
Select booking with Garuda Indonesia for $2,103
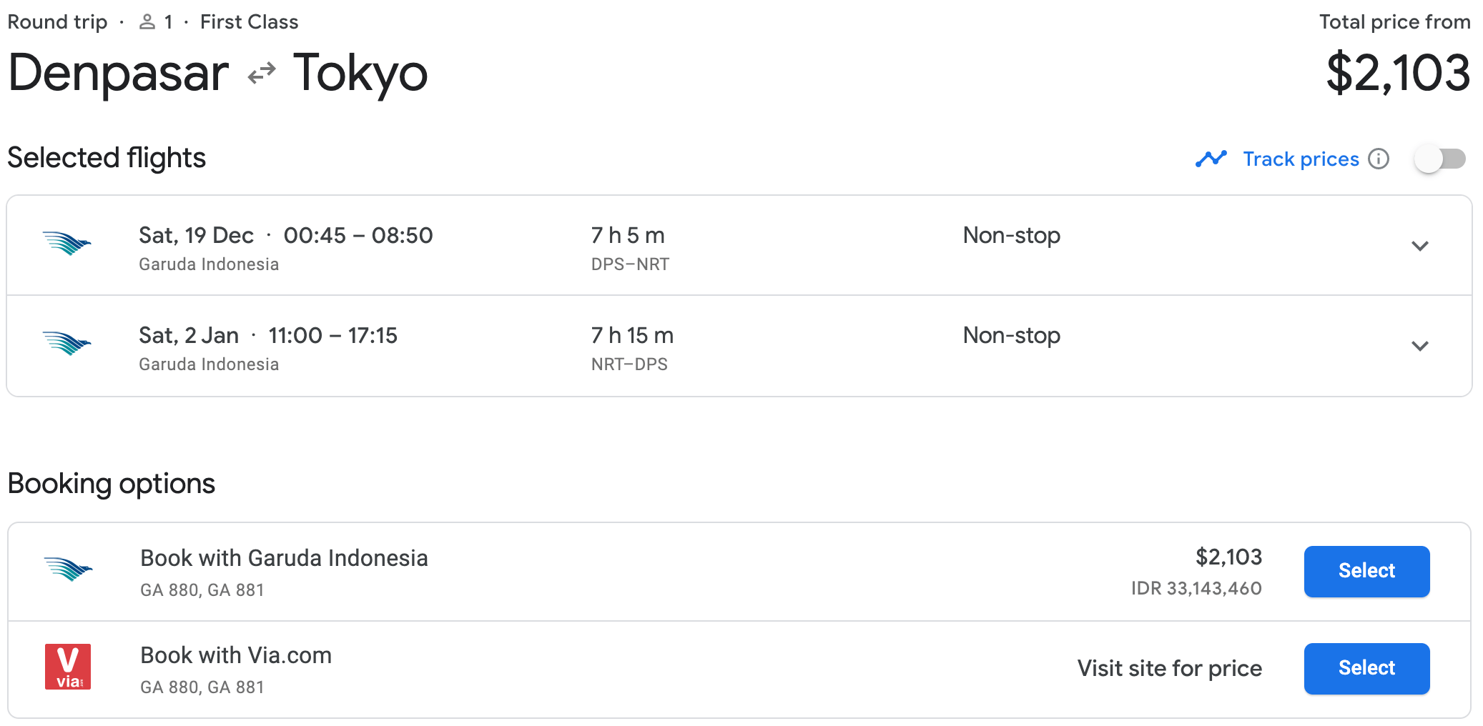[1366, 571]
